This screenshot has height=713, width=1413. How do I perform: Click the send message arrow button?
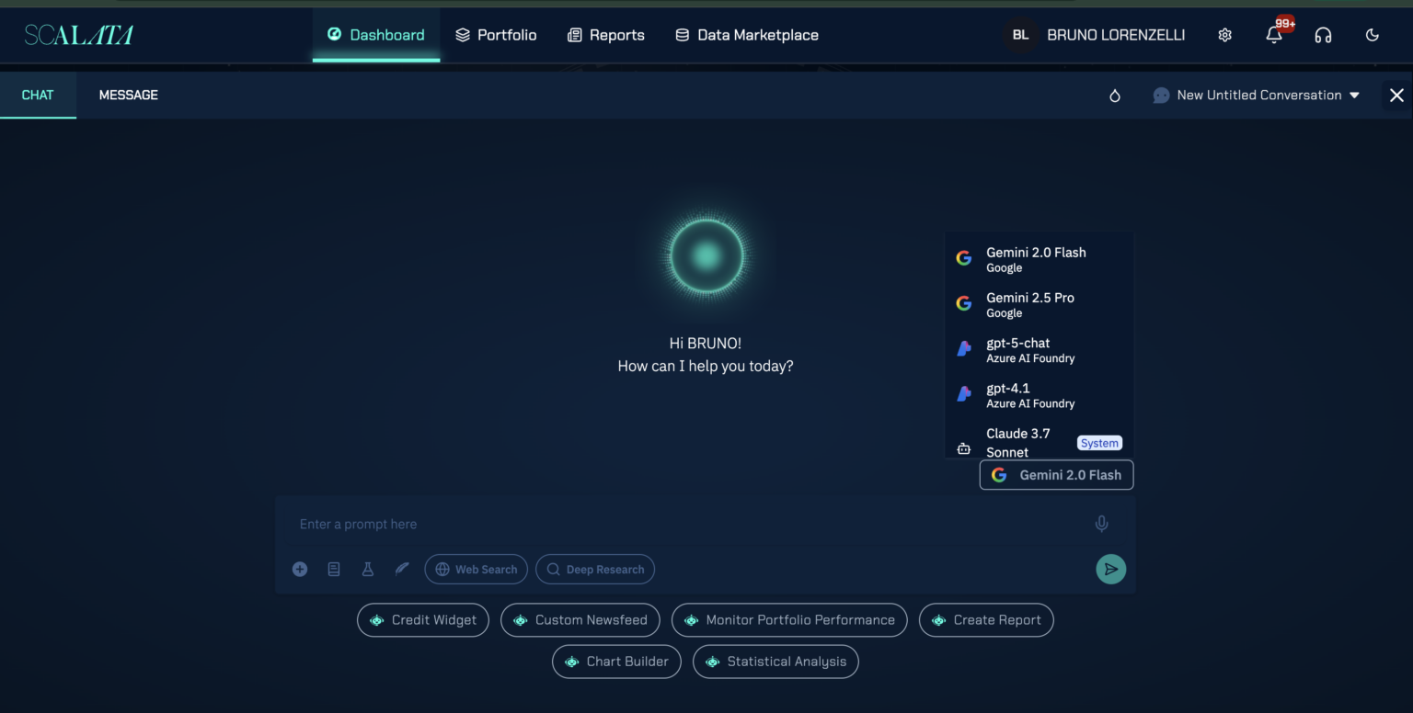(x=1110, y=569)
